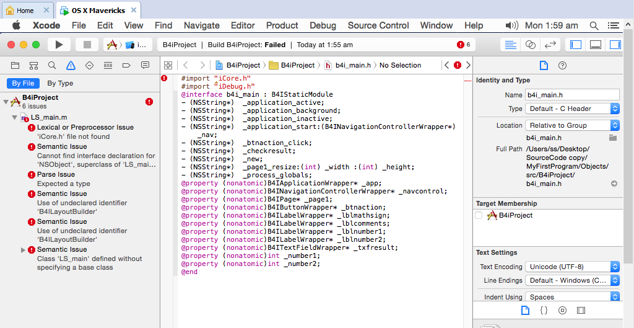The height and width of the screenshot is (328, 634).
Task: Open the Debug menu
Action: tap(323, 25)
